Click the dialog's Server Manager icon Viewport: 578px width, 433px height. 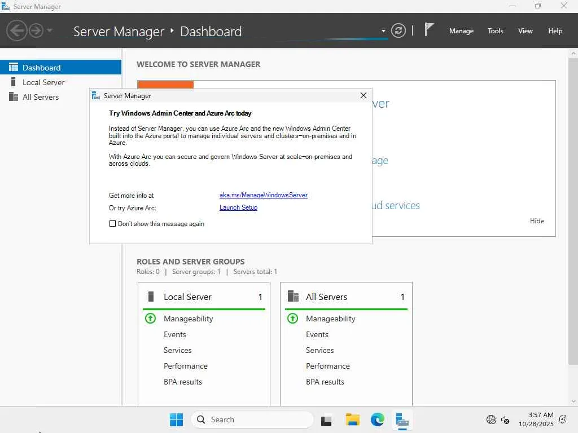pos(96,96)
